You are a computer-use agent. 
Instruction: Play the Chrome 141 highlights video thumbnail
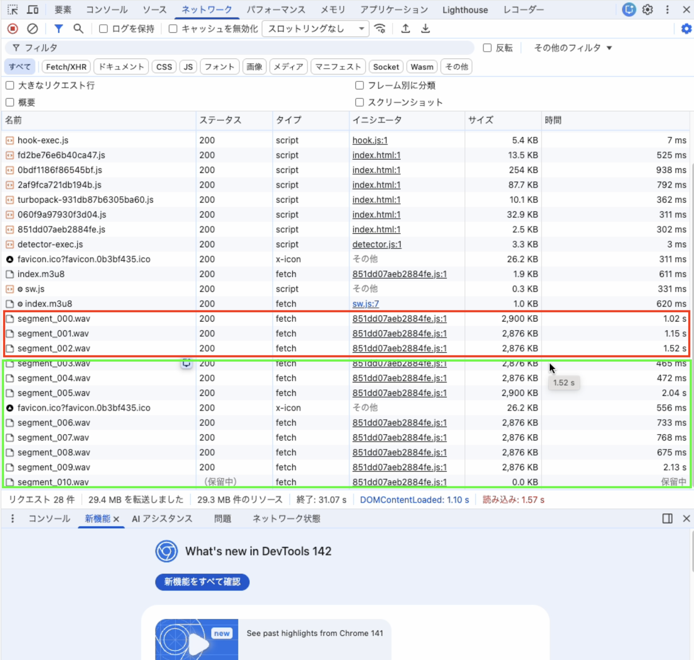[x=197, y=639]
